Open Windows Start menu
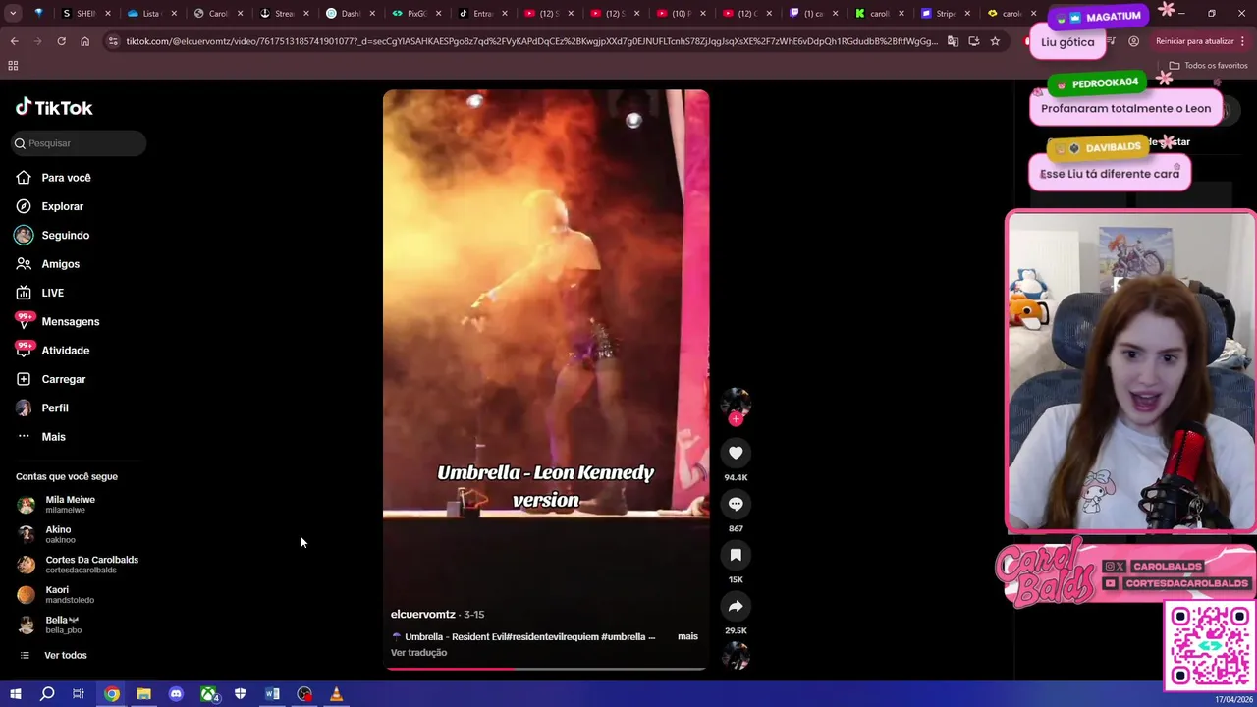This screenshot has width=1257, height=707. pyautogui.click(x=15, y=694)
